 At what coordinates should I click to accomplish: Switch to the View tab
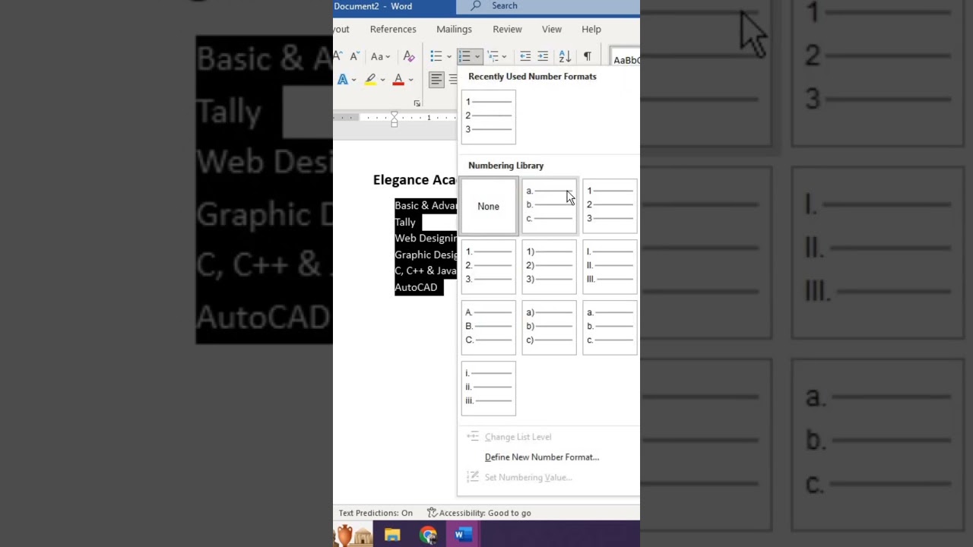pos(552,29)
